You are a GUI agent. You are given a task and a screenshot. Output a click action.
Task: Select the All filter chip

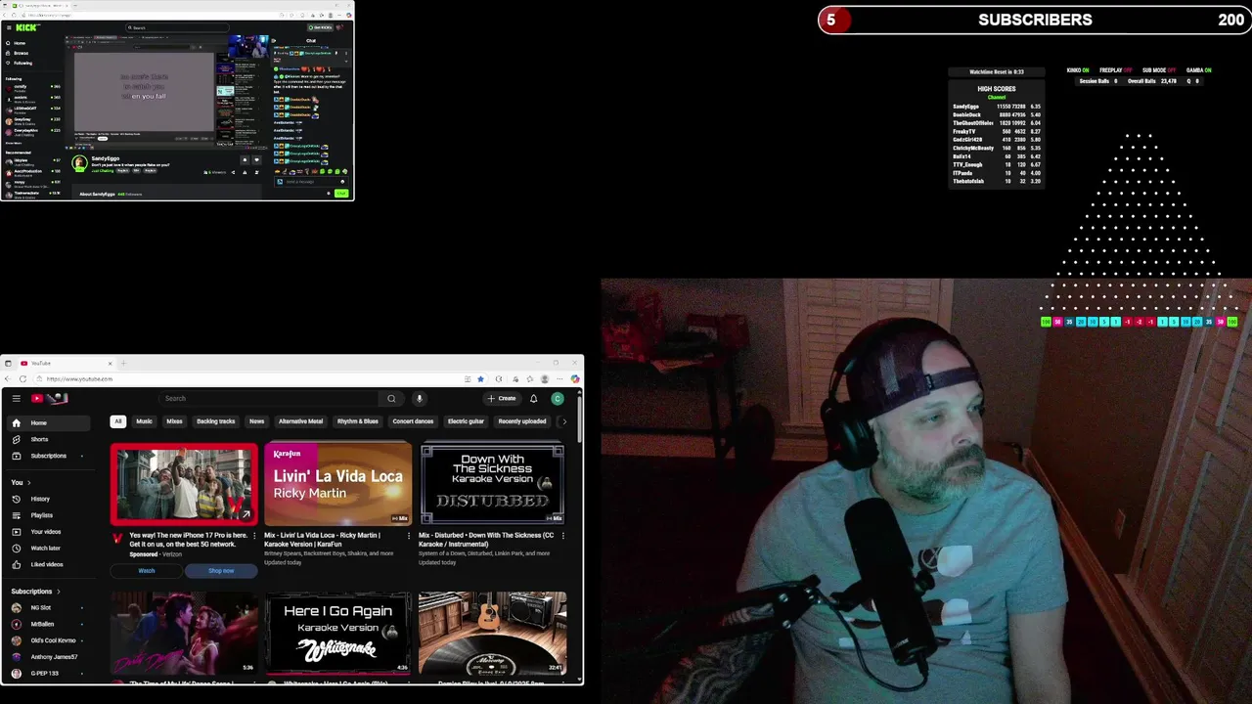117,421
